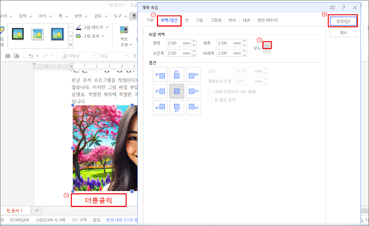Open the Redo history dropdown arrow

click(52, 56)
